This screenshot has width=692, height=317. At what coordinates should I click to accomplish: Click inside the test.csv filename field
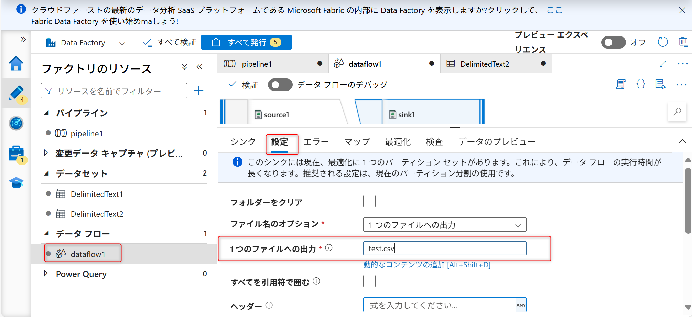click(444, 248)
